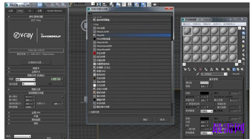Click the VRayMtl material type button

coord(236,74)
